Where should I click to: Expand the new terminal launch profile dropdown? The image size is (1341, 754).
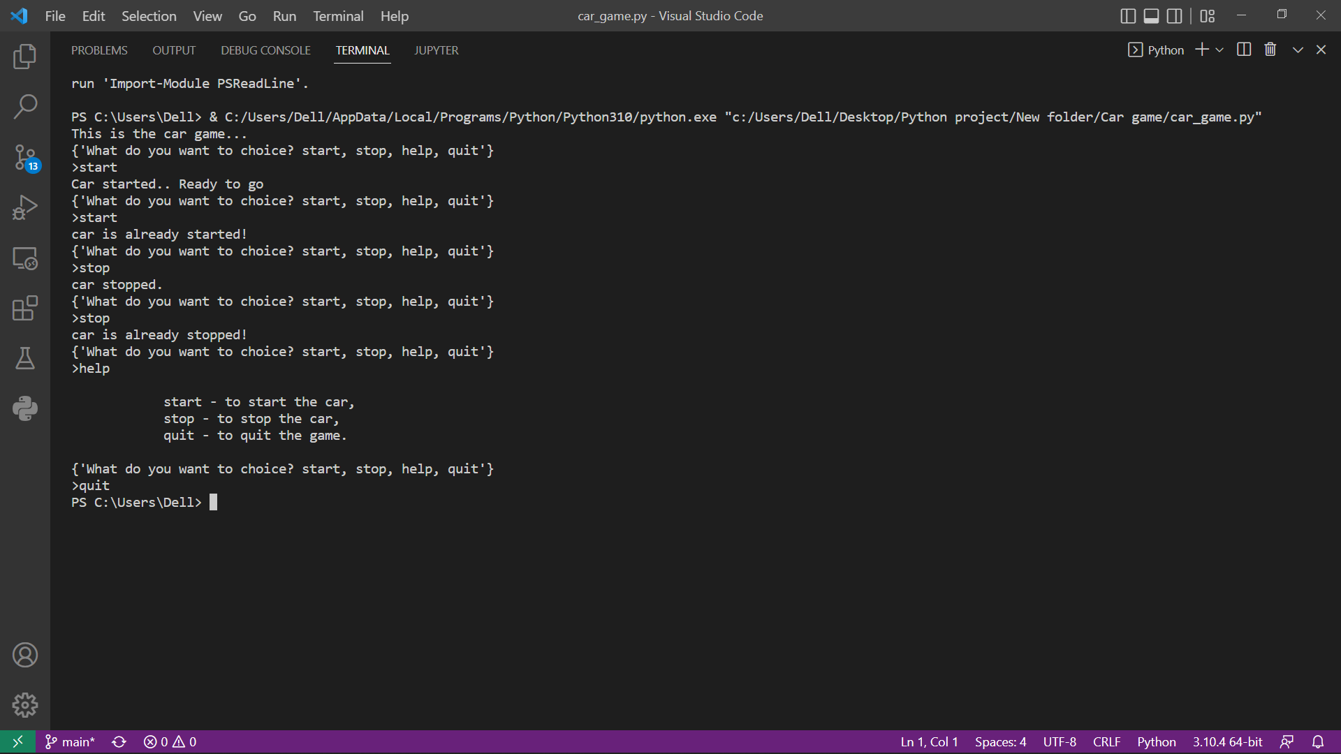coord(1219,50)
